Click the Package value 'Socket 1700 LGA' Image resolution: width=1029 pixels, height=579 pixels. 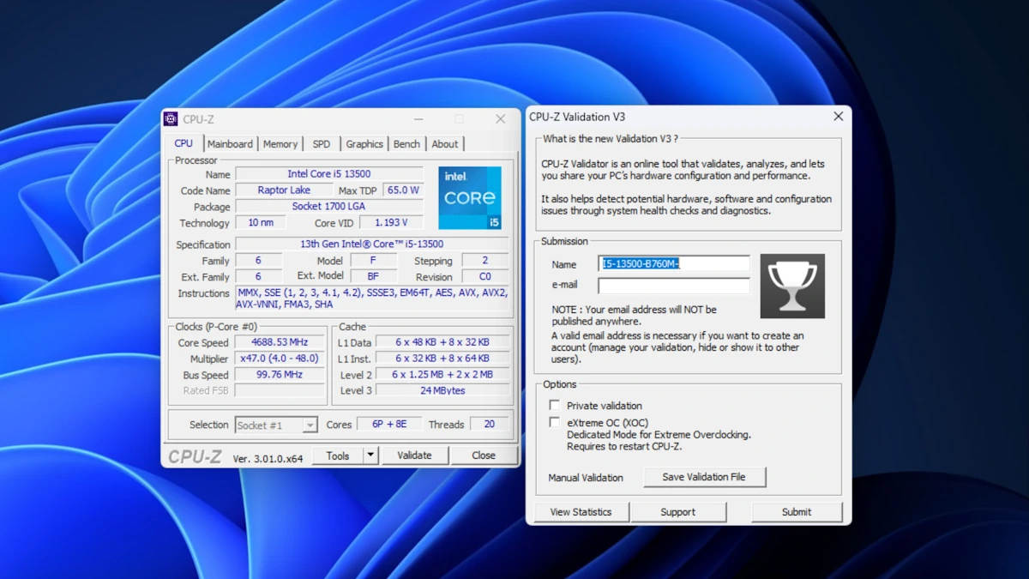329,207
